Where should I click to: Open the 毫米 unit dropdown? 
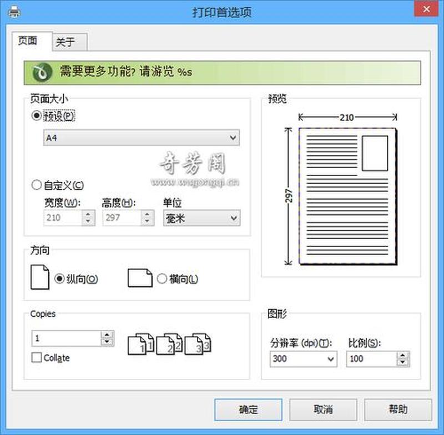click(202, 218)
